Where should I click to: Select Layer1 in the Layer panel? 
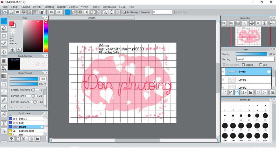(x=248, y=80)
